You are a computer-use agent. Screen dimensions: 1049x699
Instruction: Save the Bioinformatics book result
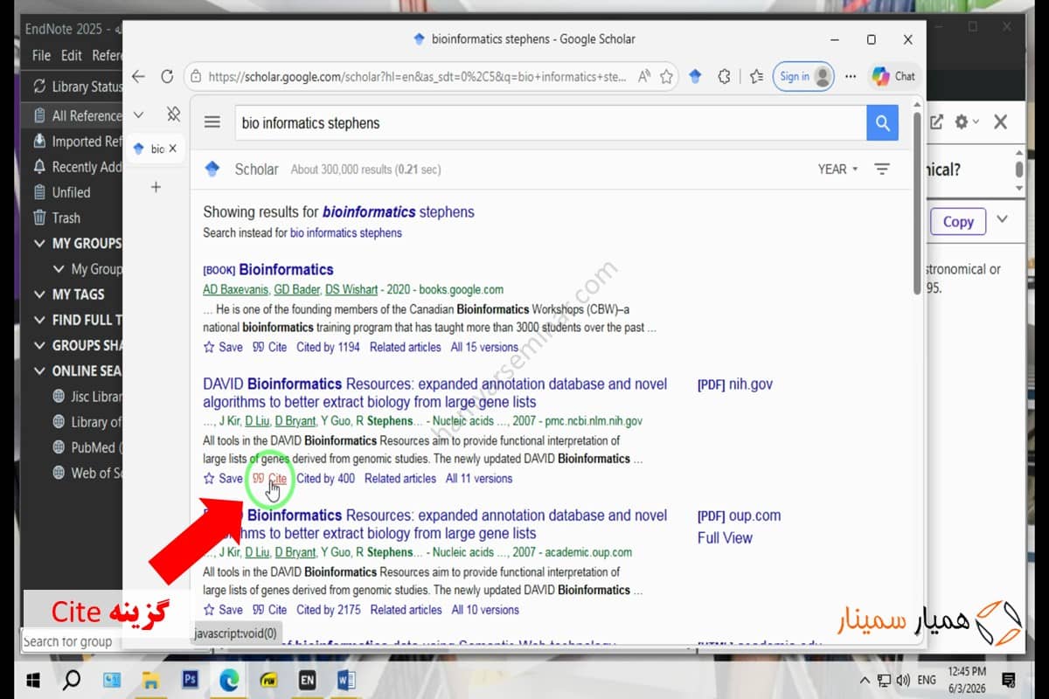tap(223, 347)
